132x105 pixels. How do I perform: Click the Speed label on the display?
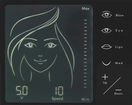tap(58, 99)
